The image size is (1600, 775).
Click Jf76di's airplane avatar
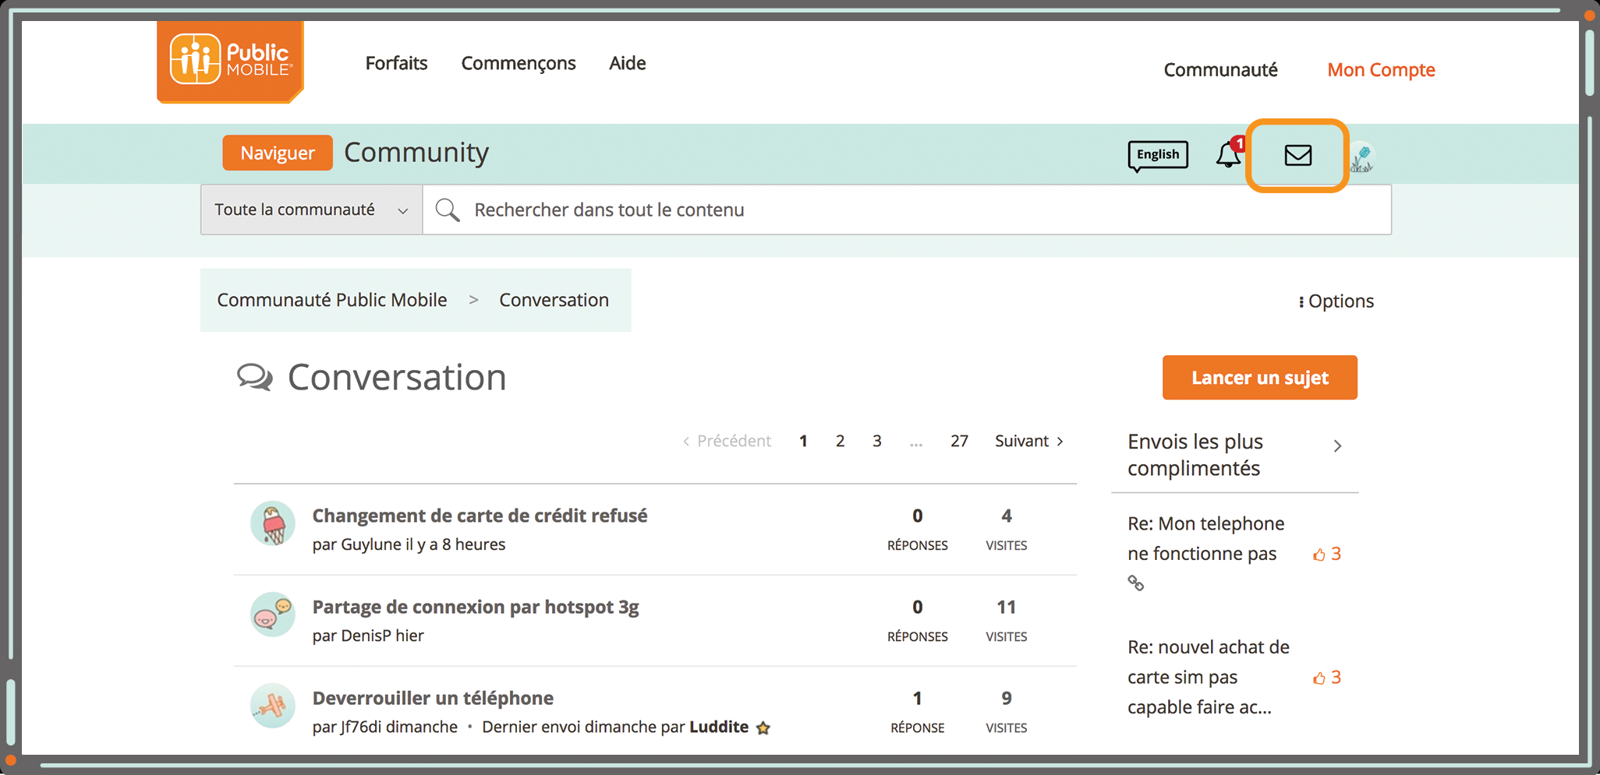[273, 706]
